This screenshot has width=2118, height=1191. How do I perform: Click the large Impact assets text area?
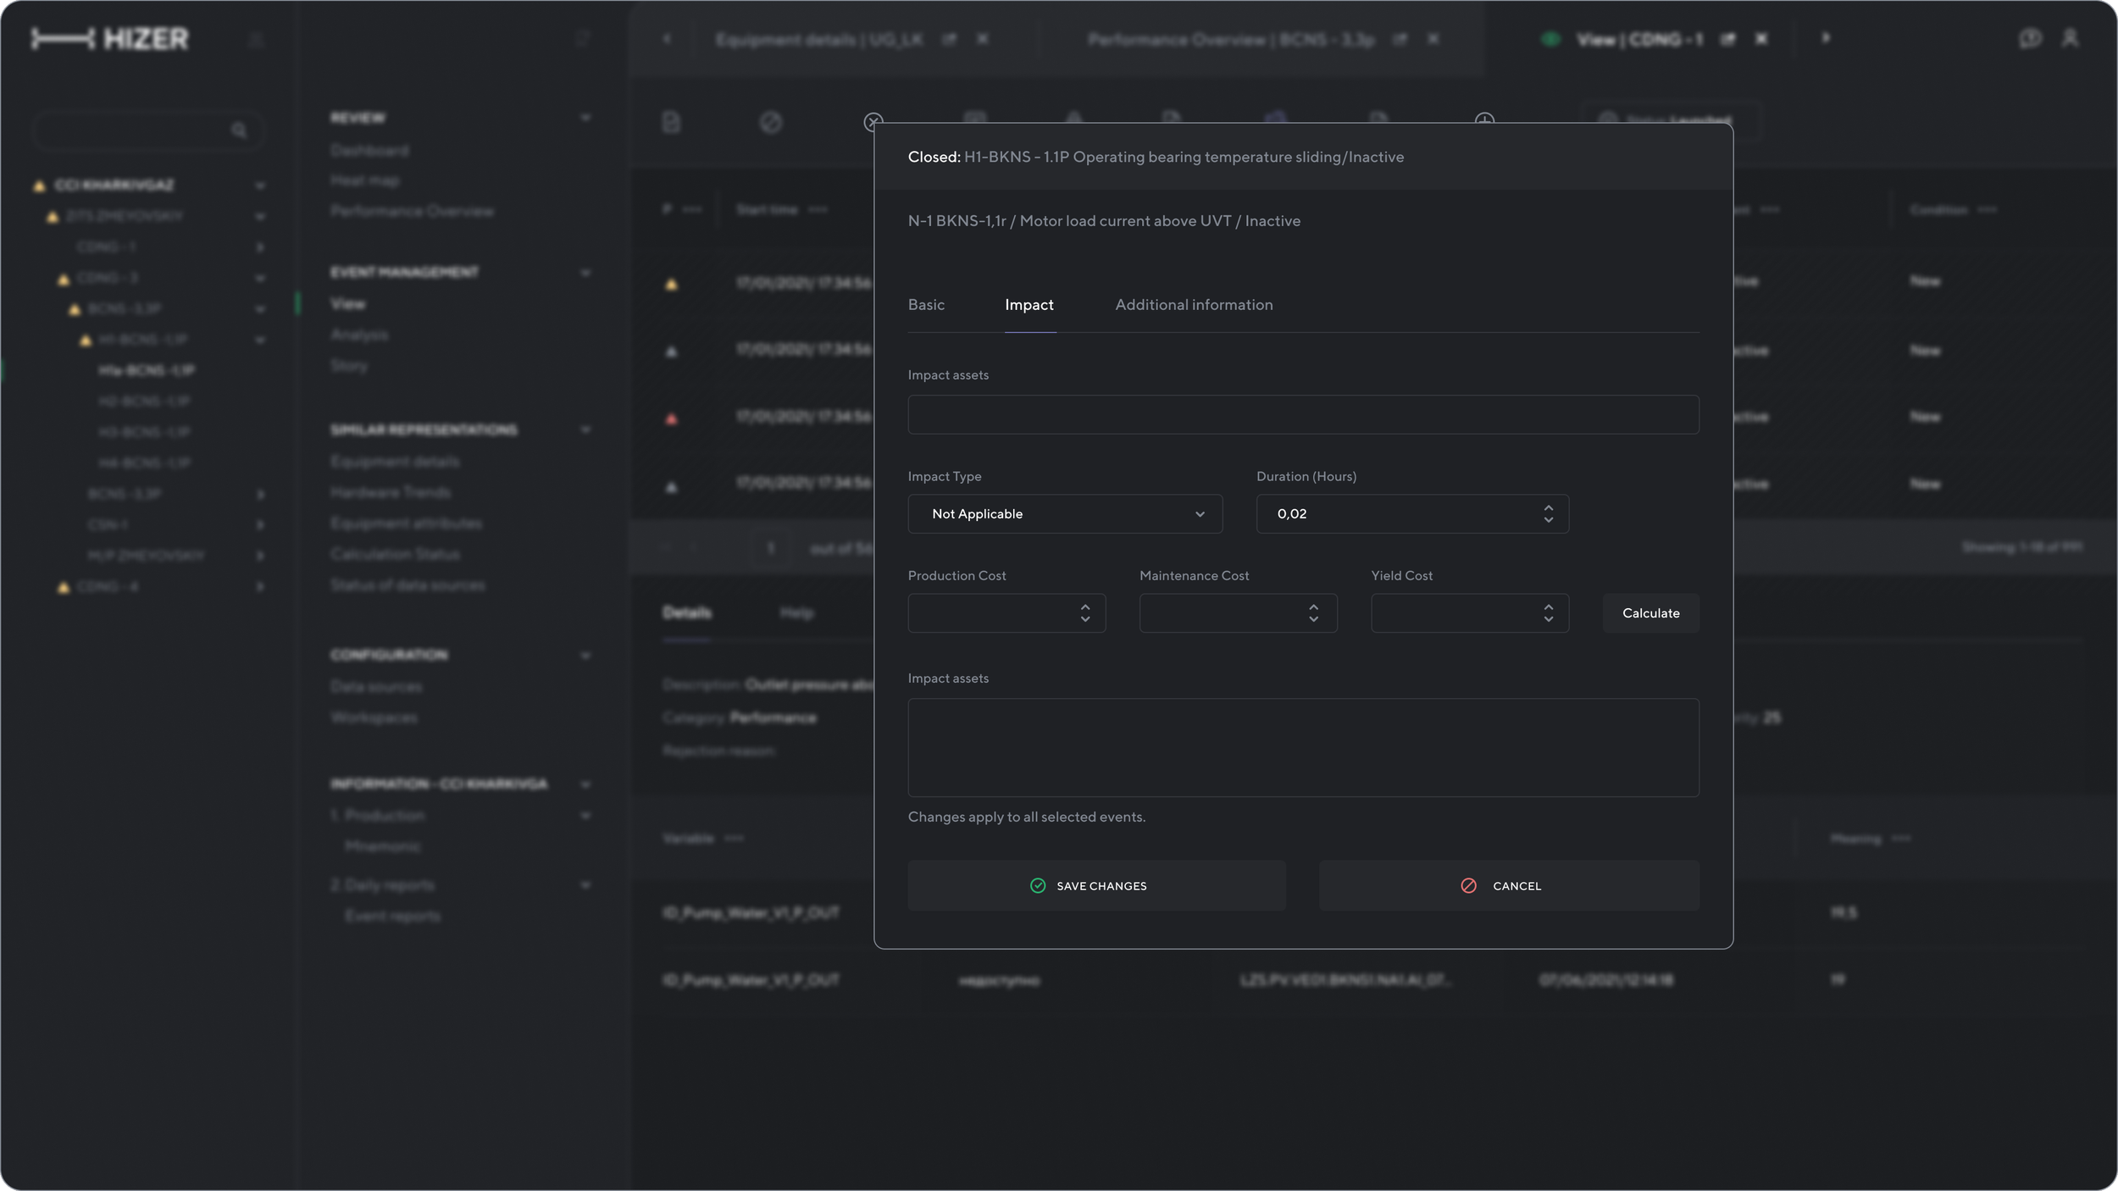click(x=1302, y=746)
